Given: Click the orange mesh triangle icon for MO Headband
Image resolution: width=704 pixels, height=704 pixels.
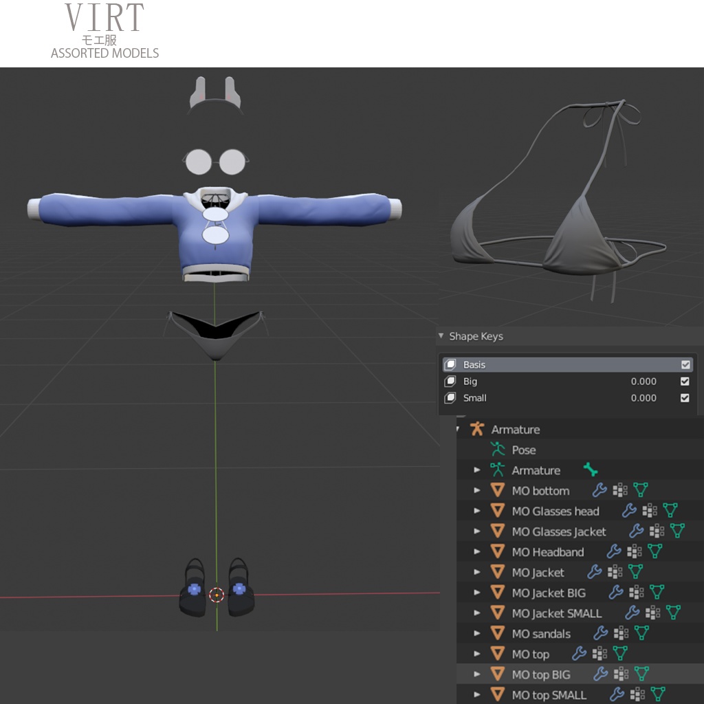Looking at the screenshot, I should [497, 551].
